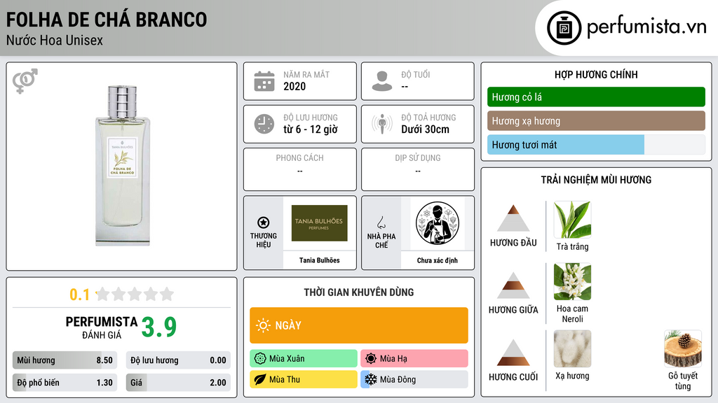Click the nose icon above Nhà Pha Chế
The image size is (718, 403).
381,222
